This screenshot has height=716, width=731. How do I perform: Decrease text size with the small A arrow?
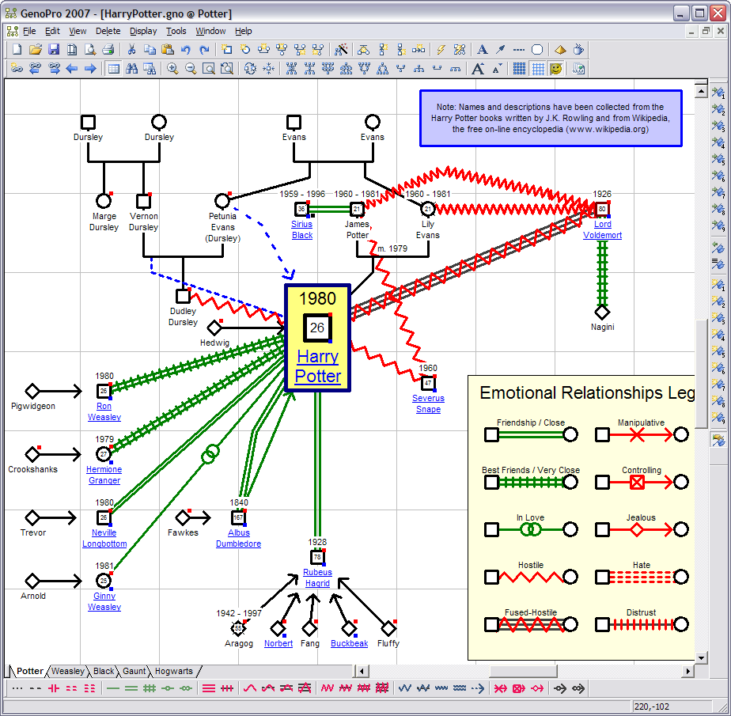[497, 69]
